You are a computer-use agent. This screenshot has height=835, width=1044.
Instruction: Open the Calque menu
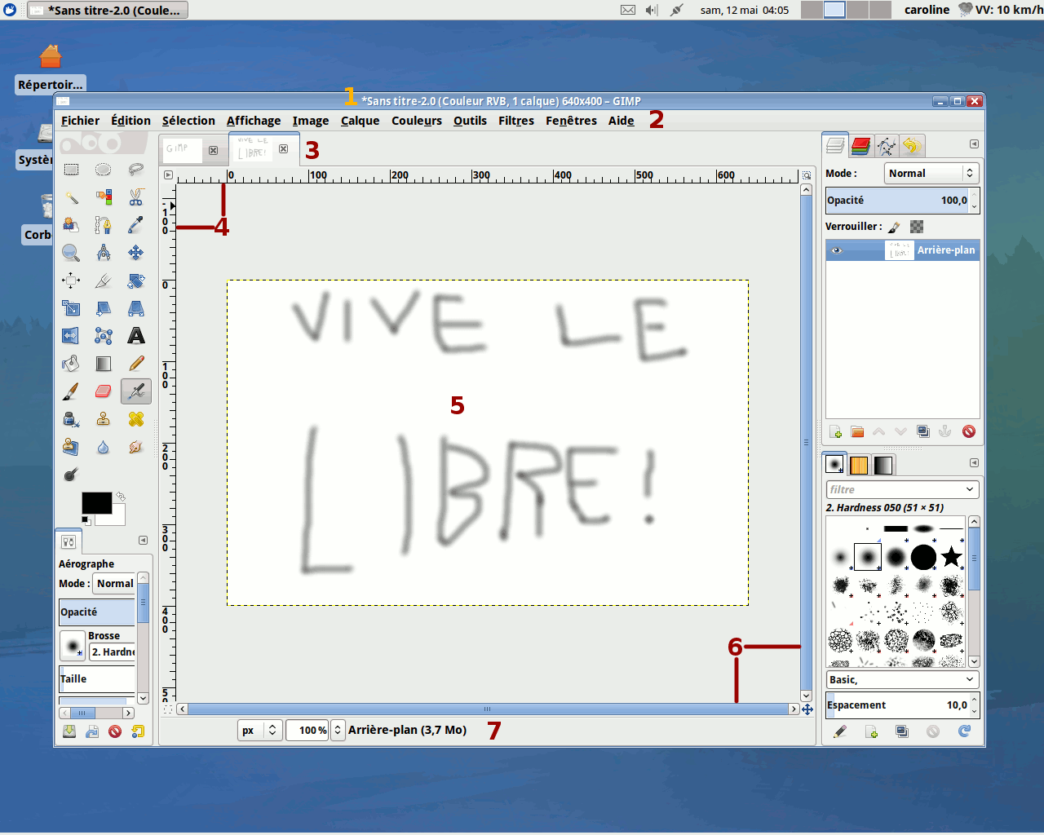[x=360, y=121]
